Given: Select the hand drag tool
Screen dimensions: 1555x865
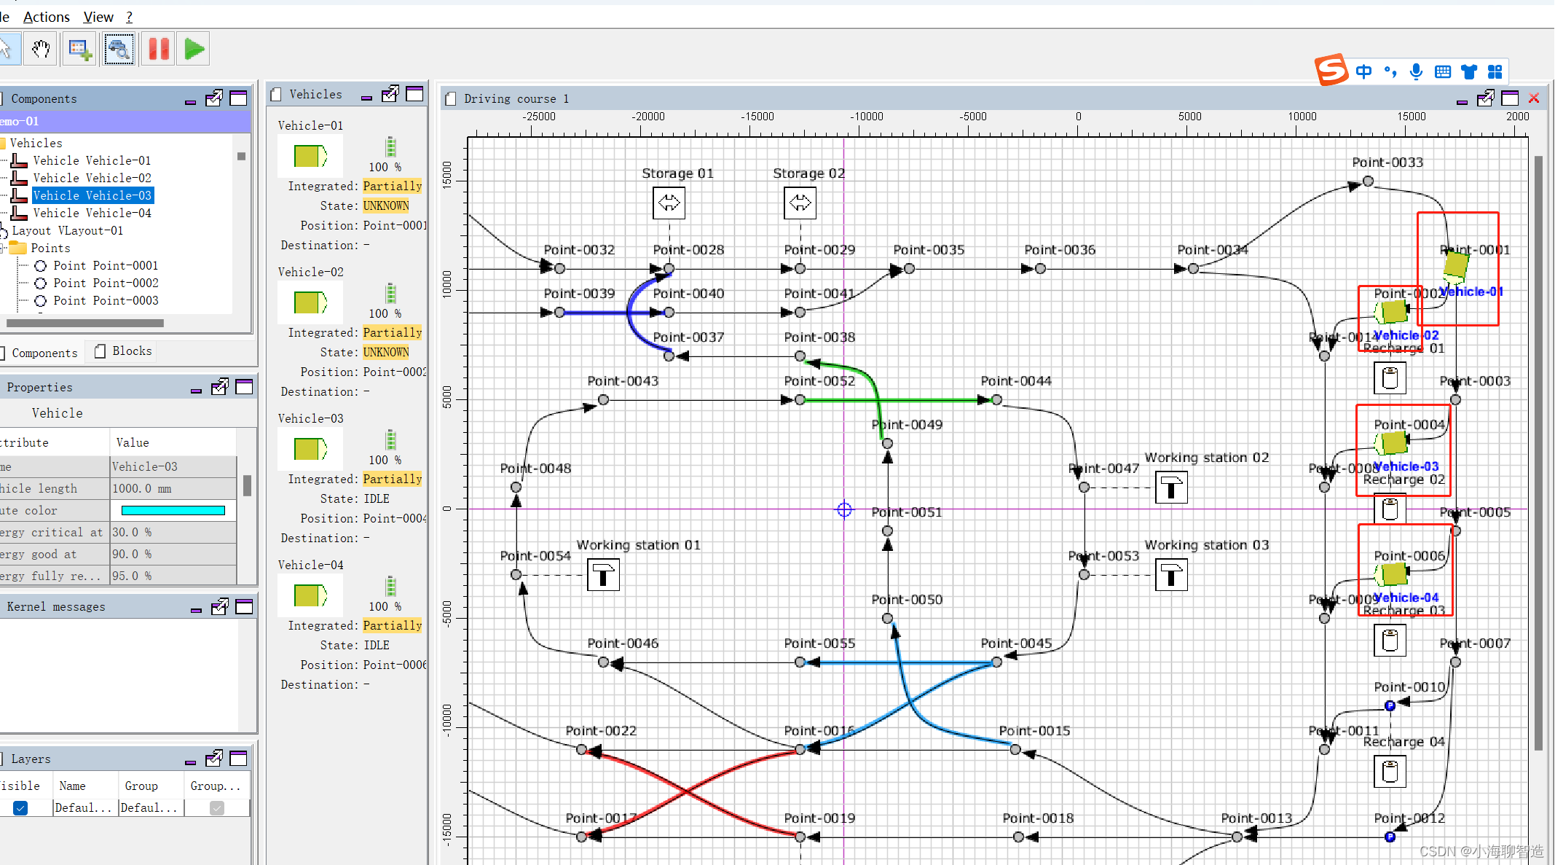Looking at the screenshot, I should pyautogui.click(x=41, y=50).
